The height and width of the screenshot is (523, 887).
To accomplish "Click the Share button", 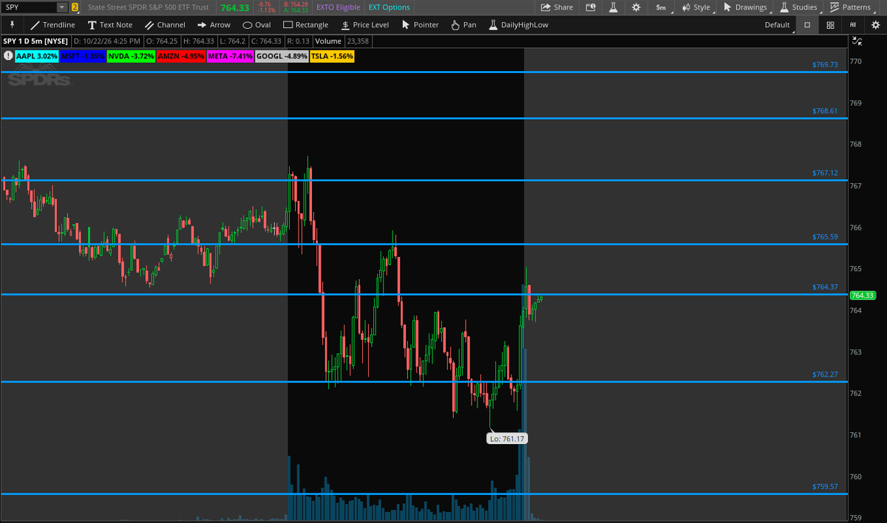I will pos(557,7).
